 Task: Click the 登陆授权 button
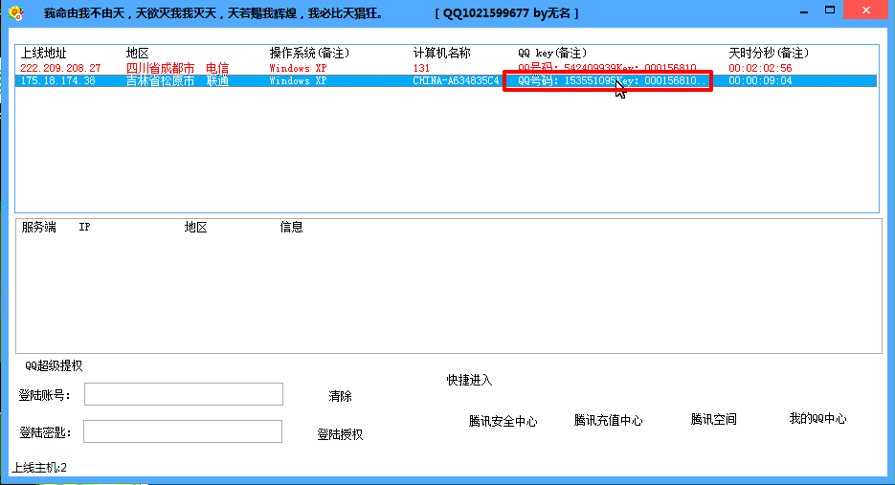click(x=340, y=434)
